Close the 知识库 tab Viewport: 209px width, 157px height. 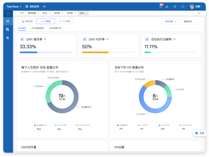(x=63, y=13)
